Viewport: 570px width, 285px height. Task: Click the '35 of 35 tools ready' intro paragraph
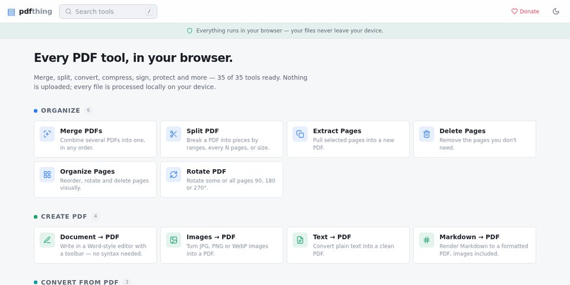point(170,83)
